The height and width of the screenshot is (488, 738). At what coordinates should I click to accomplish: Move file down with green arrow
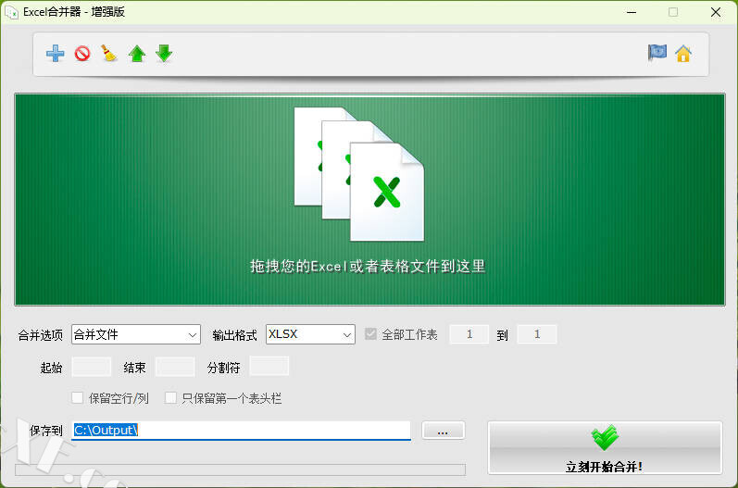pyautogui.click(x=164, y=54)
